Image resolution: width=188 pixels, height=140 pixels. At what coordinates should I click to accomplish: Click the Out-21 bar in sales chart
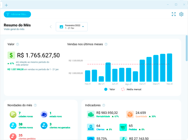[x=142, y=71]
